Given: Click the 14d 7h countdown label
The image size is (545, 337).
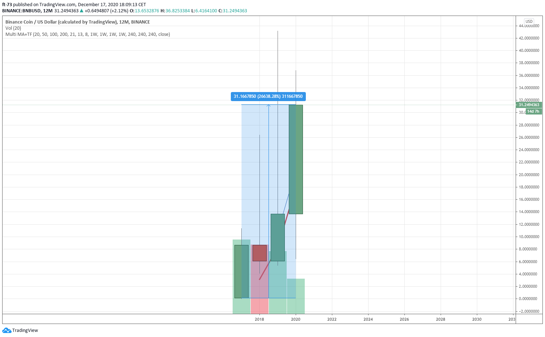Looking at the screenshot, I should click(x=533, y=111).
